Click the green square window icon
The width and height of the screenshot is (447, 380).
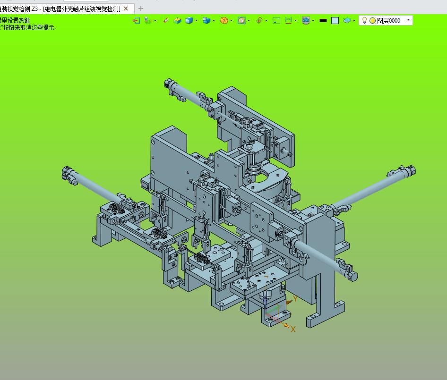276,20
